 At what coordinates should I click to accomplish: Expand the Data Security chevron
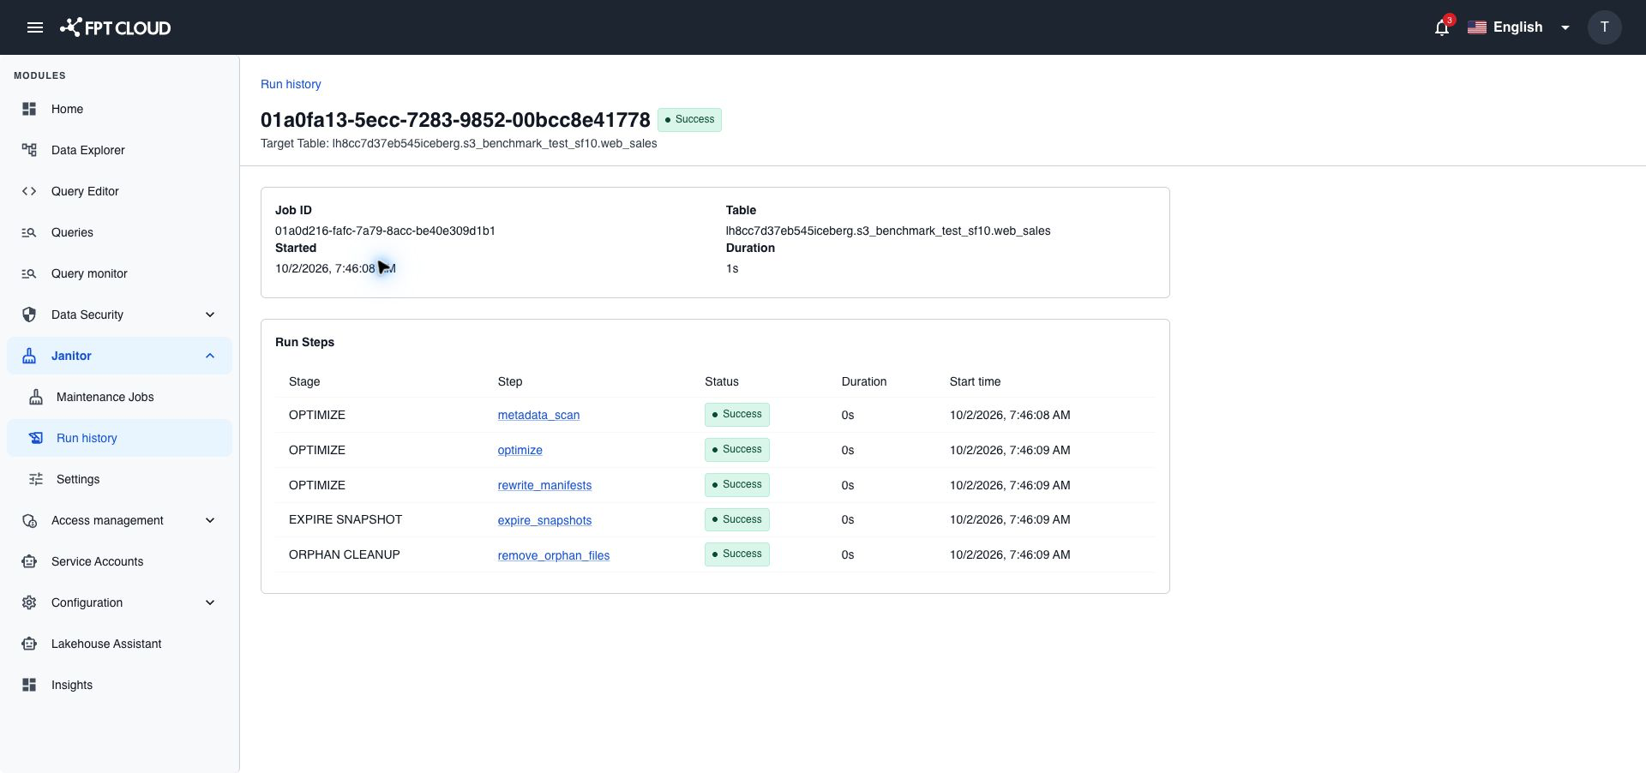[x=210, y=315]
